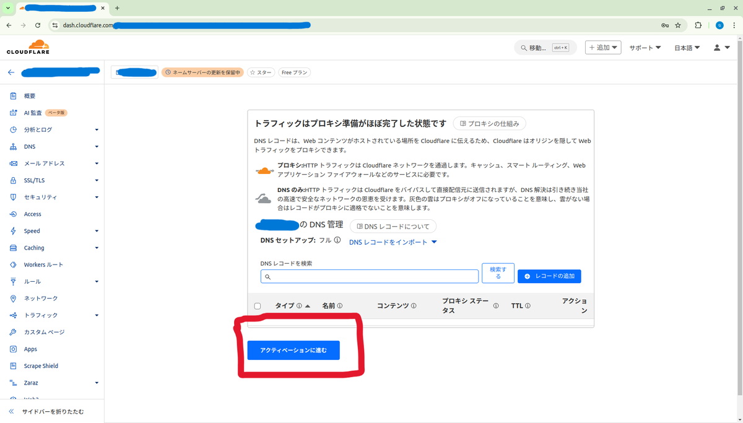The image size is (743, 423).
Task: Click 検索する search button
Action: pos(498,273)
